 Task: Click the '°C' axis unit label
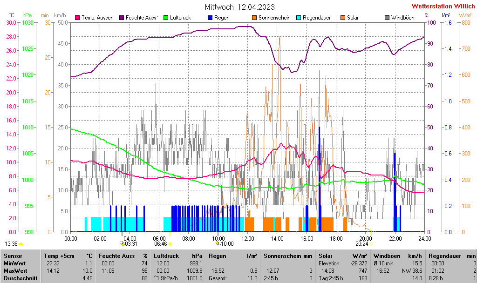coord(11,15)
